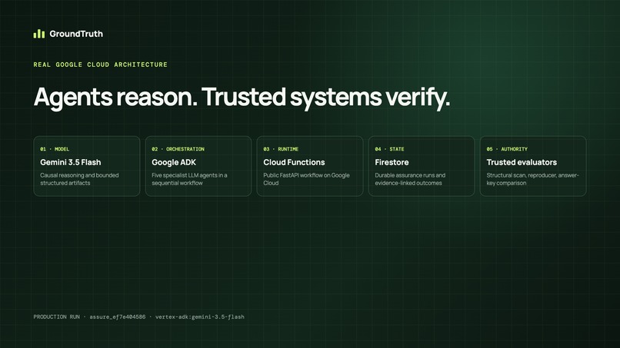This screenshot has height=348, width=620.
Task: Click the 'vertex-adk:gemini-3.5-flash' footer text
Action: pyautogui.click(x=200, y=317)
